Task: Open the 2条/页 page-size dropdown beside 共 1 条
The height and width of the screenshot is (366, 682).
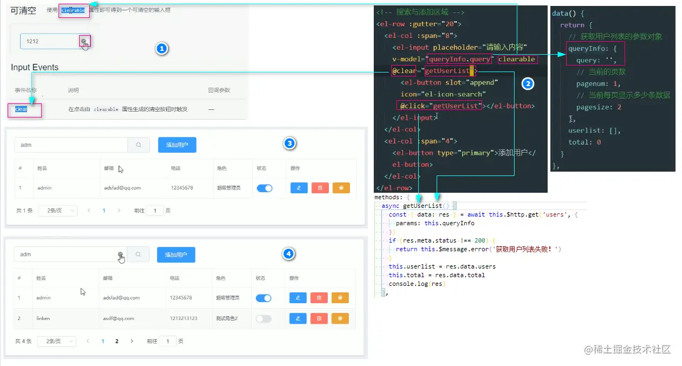Action: (x=58, y=211)
